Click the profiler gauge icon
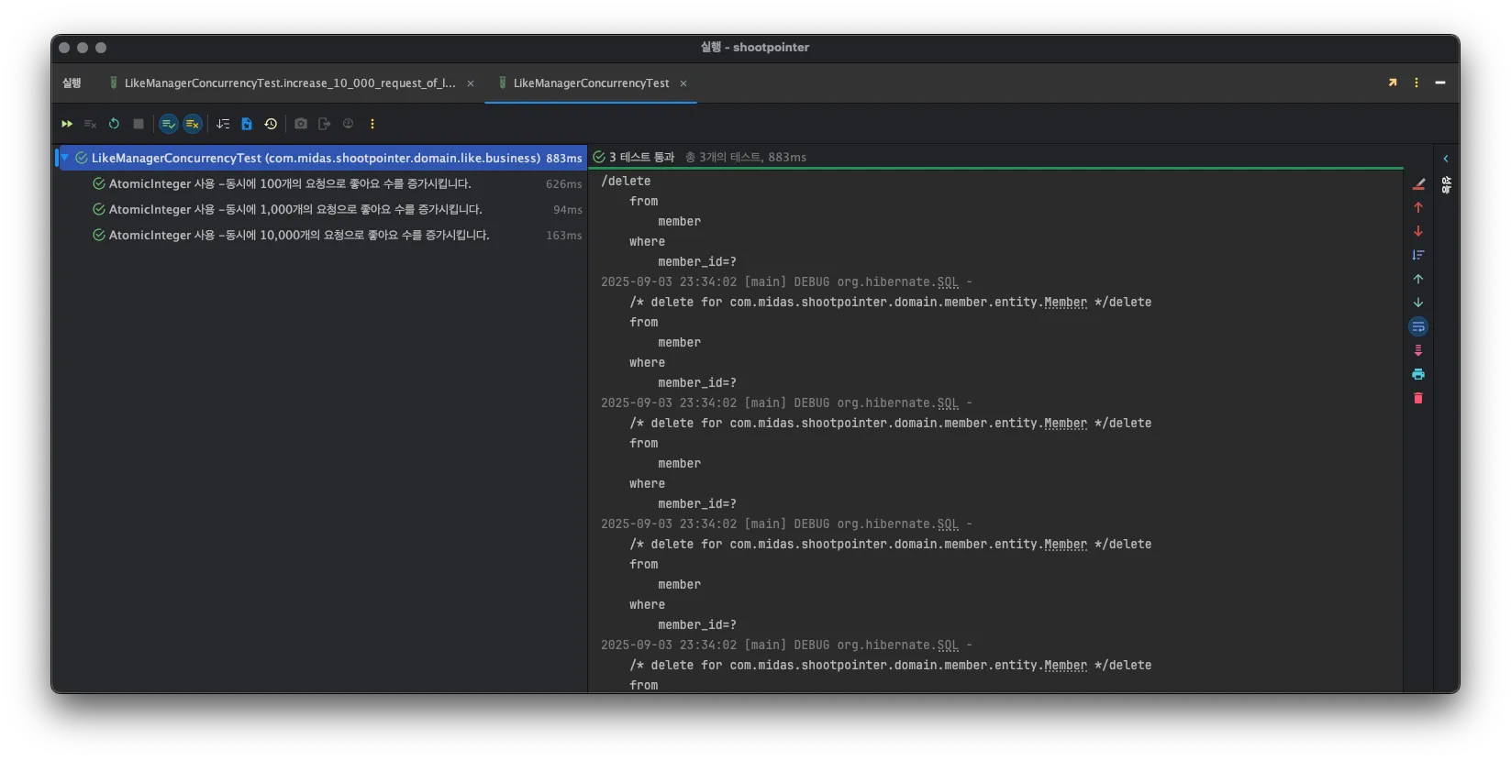The width and height of the screenshot is (1511, 761). 348,124
